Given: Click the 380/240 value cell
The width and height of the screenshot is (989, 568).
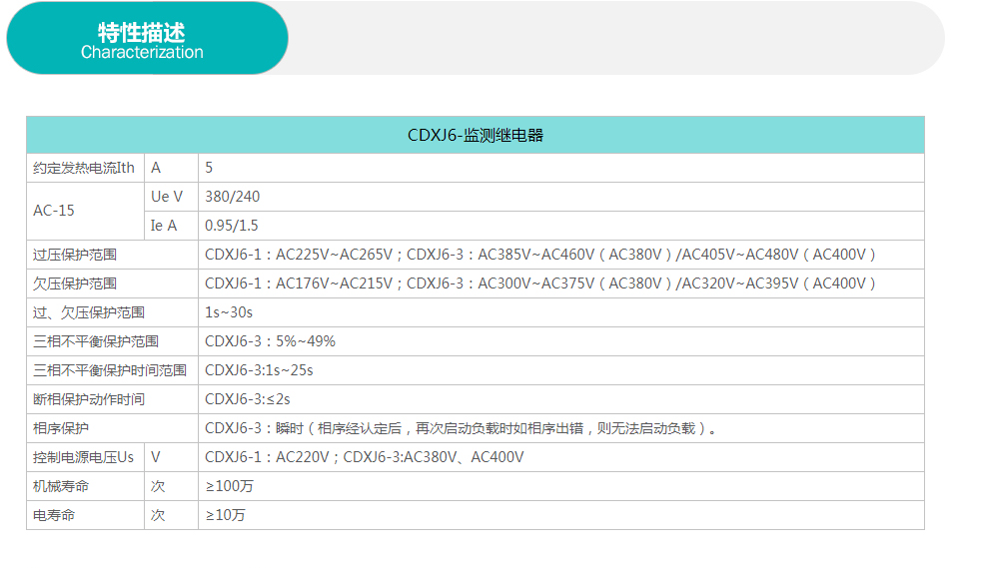Looking at the screenshot, I should (x=232, y=197).
